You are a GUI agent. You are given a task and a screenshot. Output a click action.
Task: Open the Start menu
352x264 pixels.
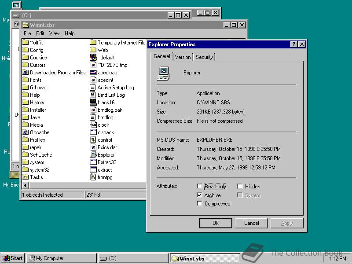(x=13, y=258)
